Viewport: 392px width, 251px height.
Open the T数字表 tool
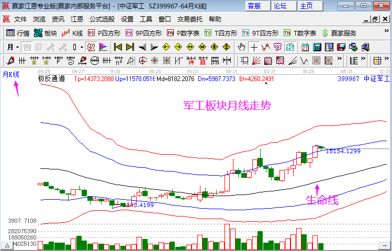click(300, 33)
